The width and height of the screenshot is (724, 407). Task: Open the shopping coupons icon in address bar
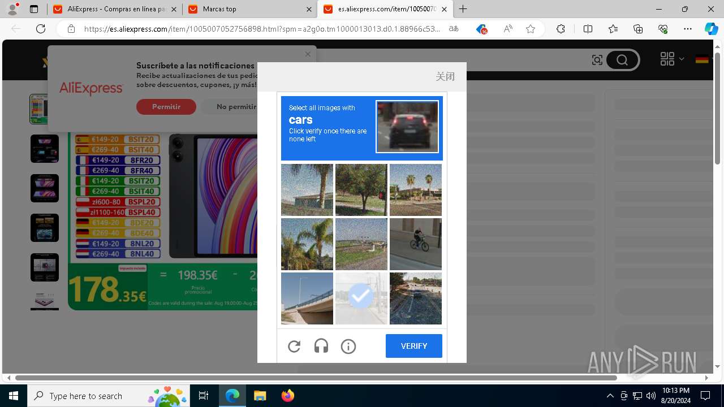pos(481,29)
